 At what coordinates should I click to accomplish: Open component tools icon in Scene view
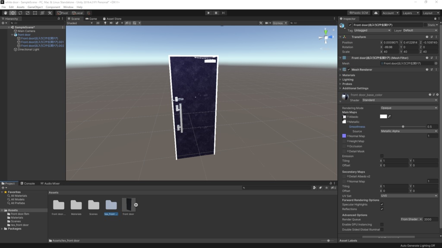[x=261, y=23]
